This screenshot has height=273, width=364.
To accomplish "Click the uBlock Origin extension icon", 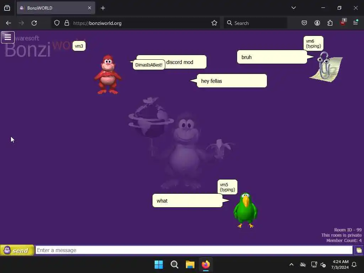I will tap(343, 22).
